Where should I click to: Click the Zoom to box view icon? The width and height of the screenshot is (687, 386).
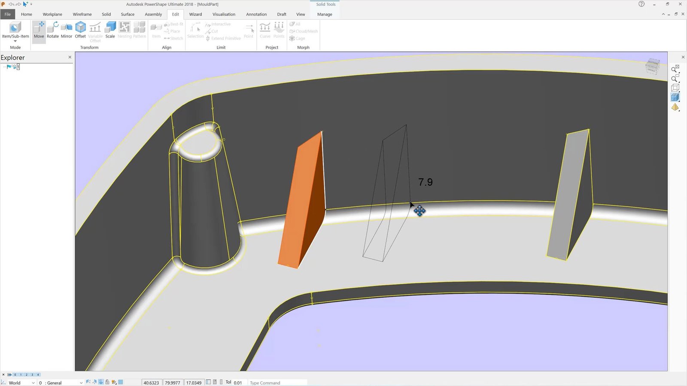coord(675,78)
